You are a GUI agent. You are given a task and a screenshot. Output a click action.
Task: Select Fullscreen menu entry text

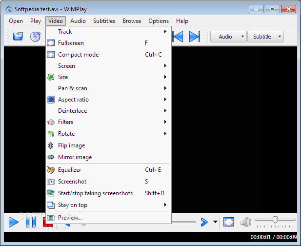71,43
